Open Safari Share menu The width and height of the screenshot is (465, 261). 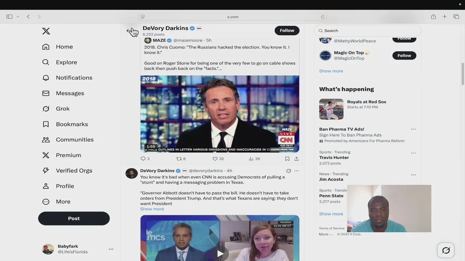433,17
